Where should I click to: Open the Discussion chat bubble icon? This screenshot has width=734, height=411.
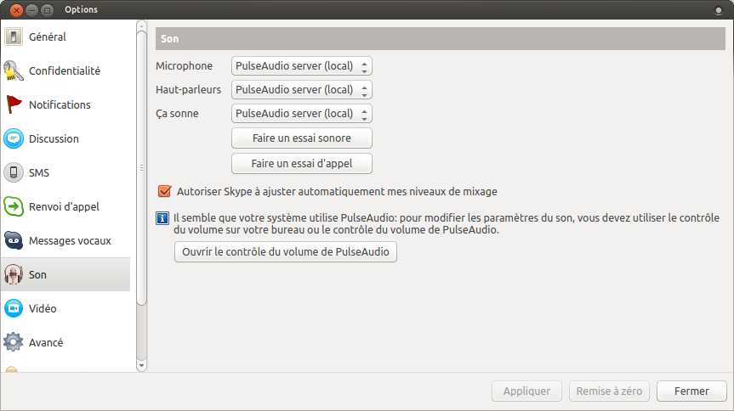[x=13, y=139]
